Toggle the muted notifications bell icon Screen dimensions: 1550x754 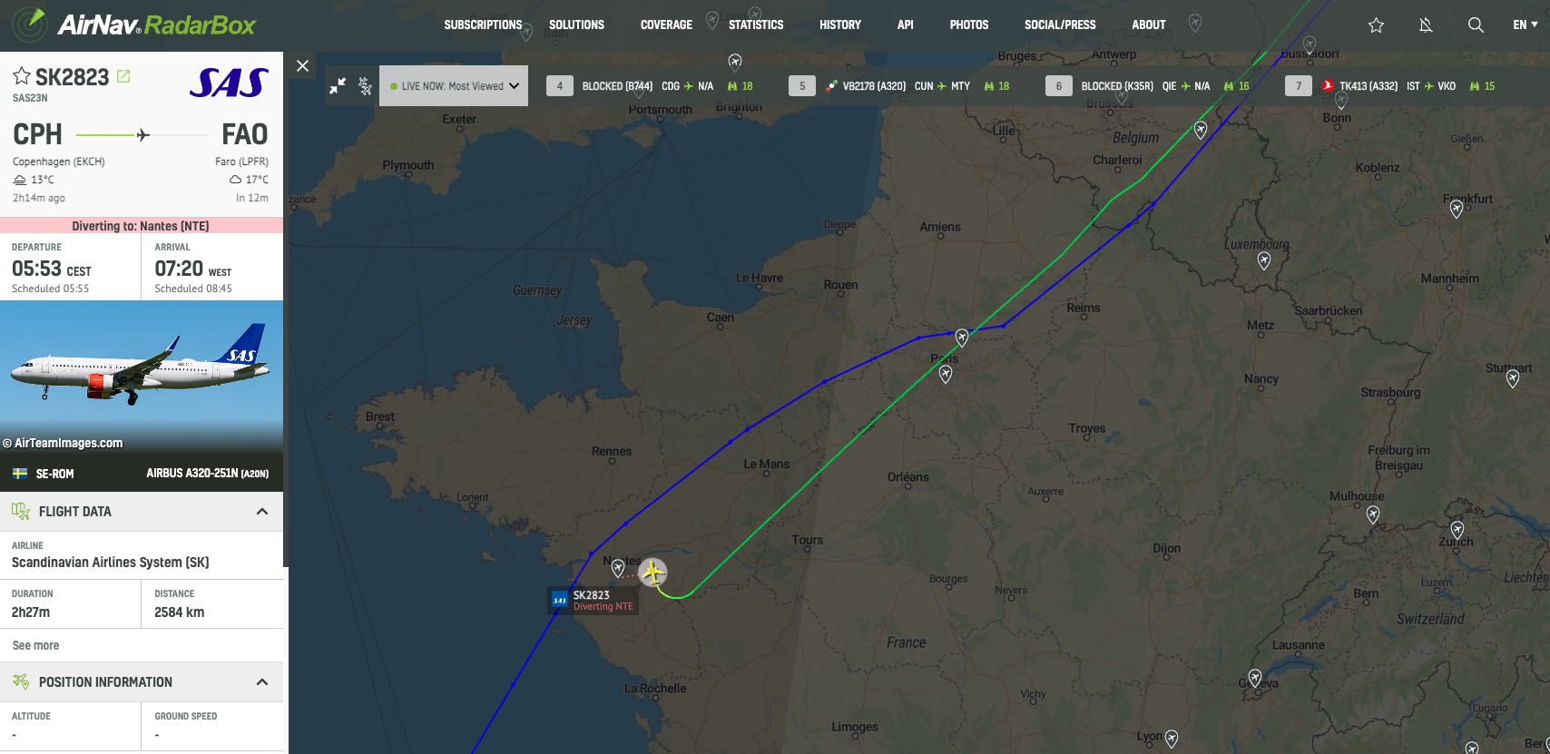(1426, 25)
